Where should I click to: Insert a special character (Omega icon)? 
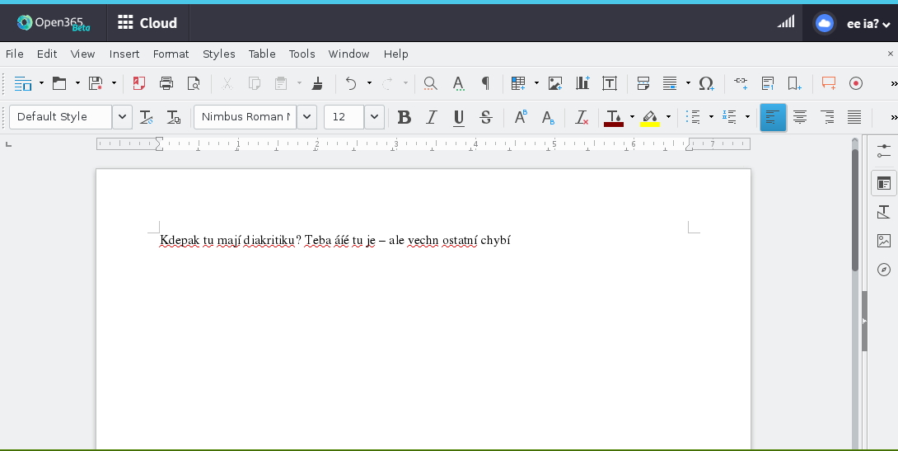click(706, 83)
